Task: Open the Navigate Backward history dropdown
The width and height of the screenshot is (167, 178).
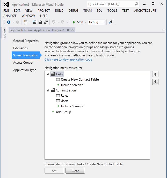Action: 13,22
